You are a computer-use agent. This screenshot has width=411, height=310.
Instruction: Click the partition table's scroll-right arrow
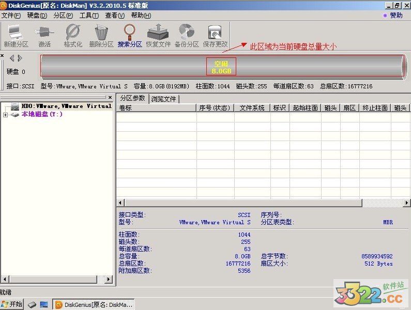406,203
